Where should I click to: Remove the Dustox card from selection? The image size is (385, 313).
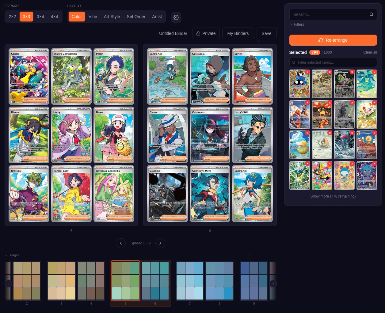352,72
